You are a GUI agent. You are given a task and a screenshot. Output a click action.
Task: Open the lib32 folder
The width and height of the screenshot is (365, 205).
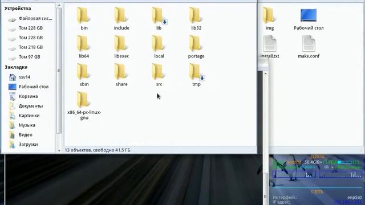click(x=196, y=19)
